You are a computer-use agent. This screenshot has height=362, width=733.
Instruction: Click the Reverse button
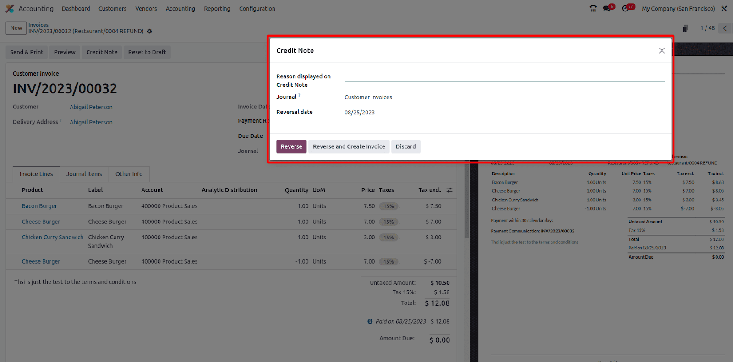tap(291, 146)
